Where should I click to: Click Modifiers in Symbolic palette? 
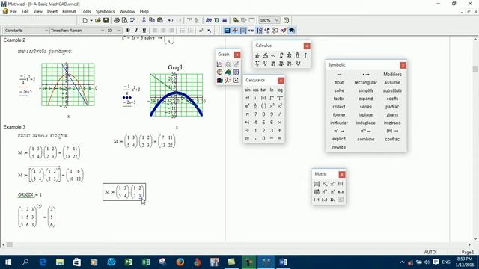[x=392, y=75]
